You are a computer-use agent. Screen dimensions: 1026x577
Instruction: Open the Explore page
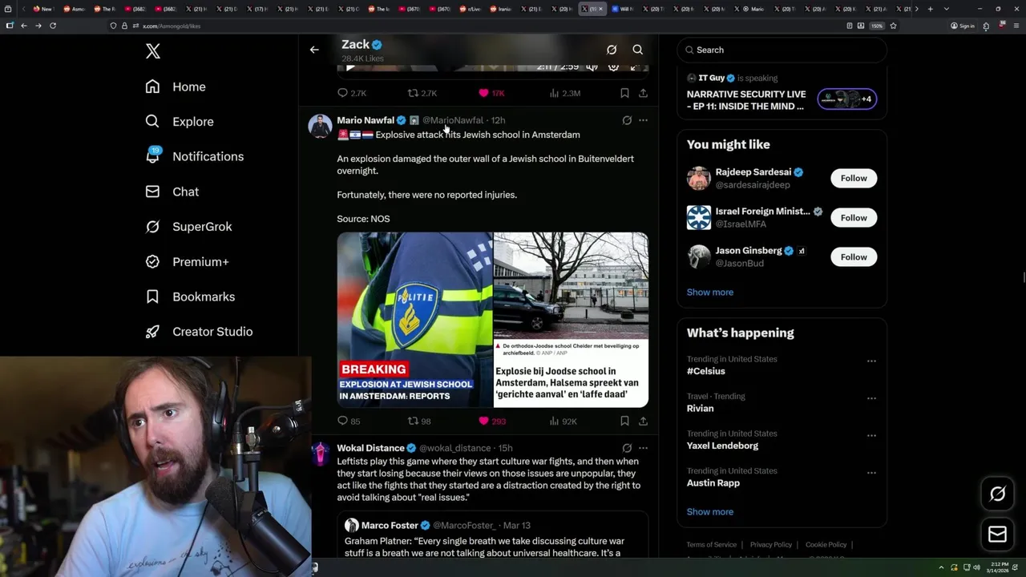click(180, 122)
